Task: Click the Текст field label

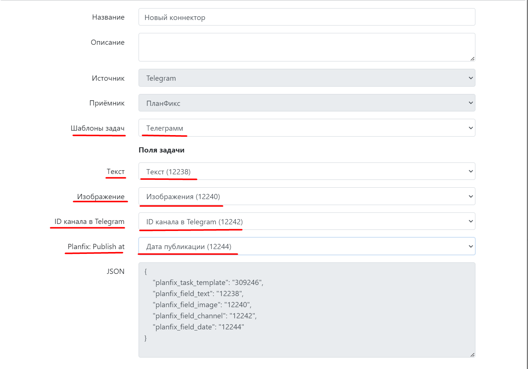Action: click(x=116, y=171)
